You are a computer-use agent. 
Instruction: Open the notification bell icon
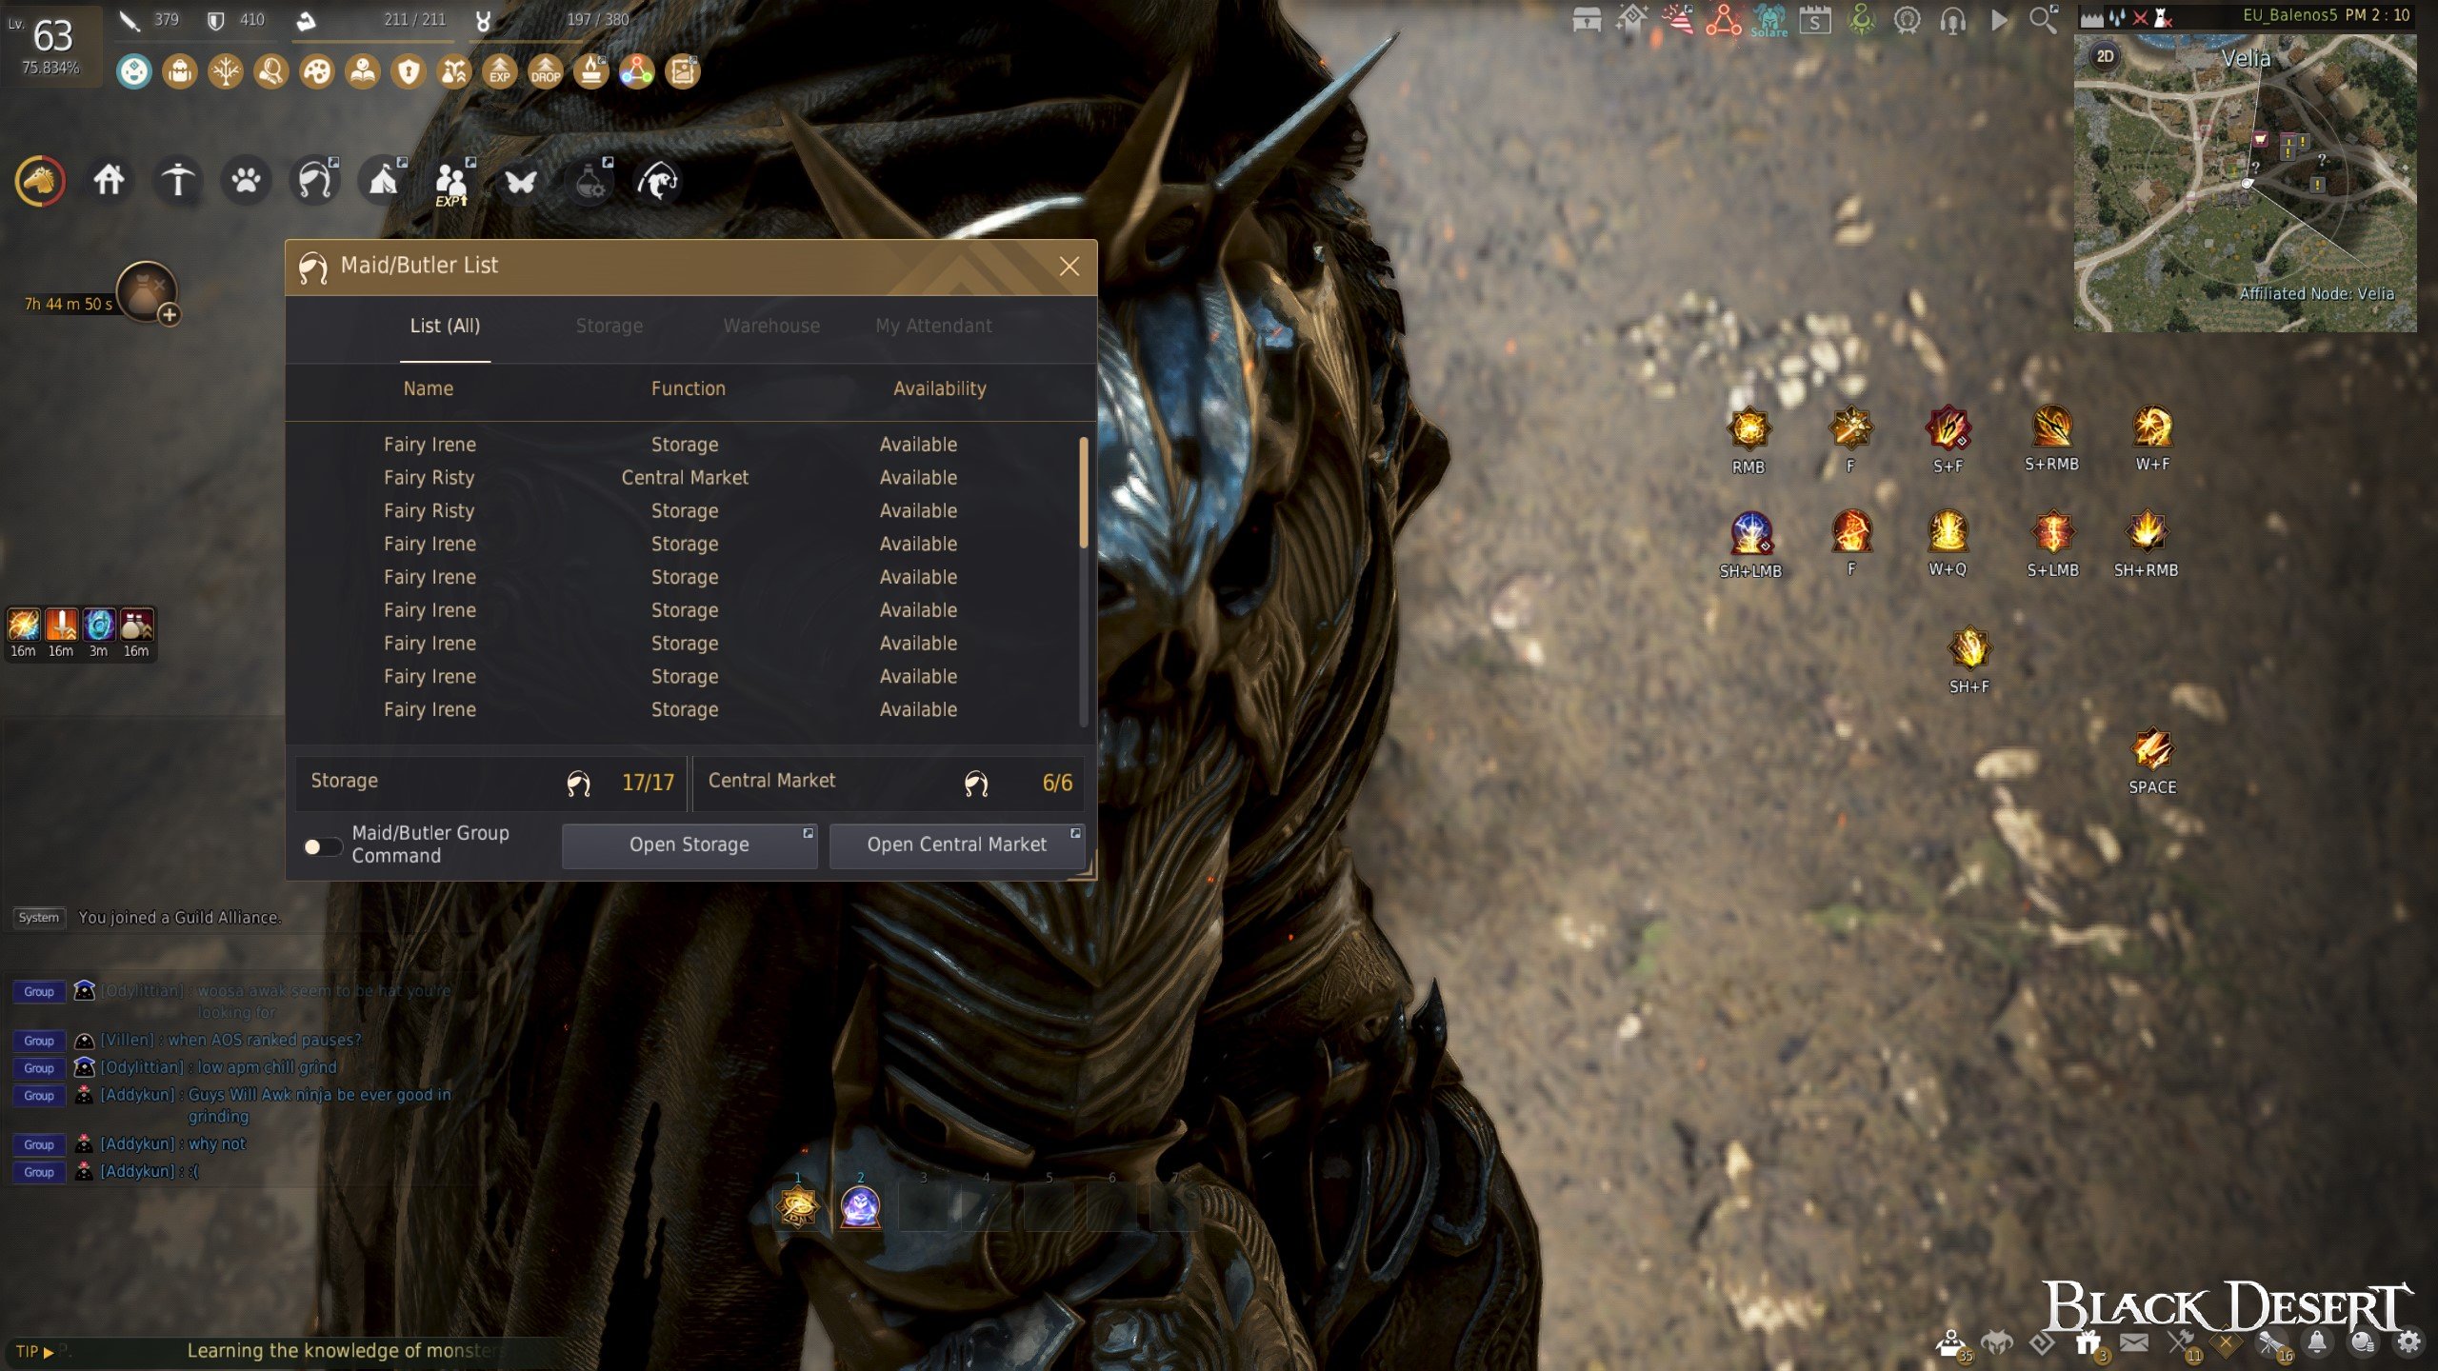2317,1342
